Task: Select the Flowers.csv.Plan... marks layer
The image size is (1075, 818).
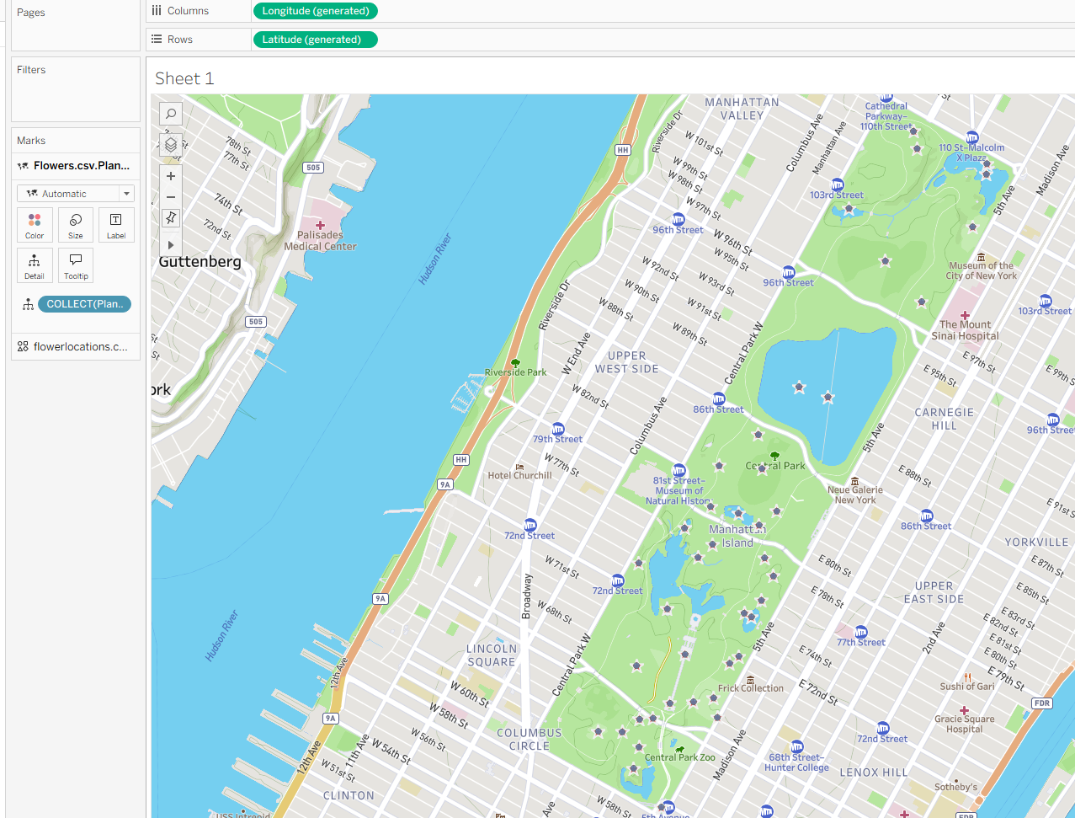Action: (x=76, y=166)
